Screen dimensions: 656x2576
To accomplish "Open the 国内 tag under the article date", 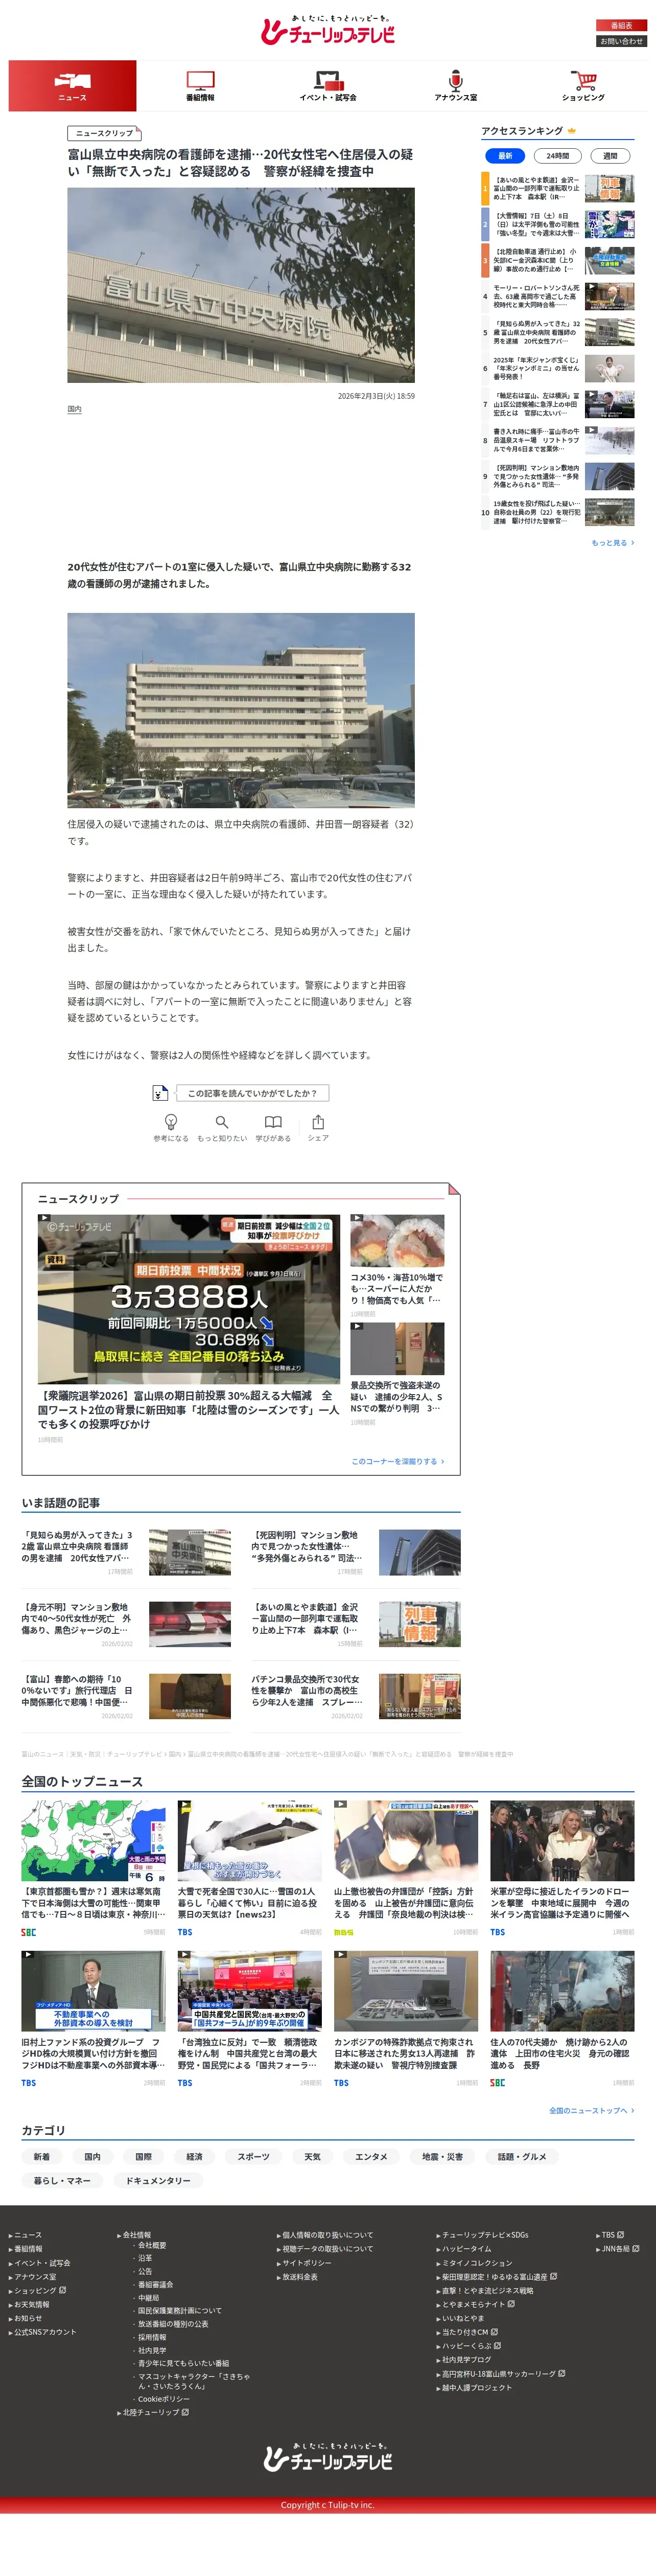I will point(74,409).
